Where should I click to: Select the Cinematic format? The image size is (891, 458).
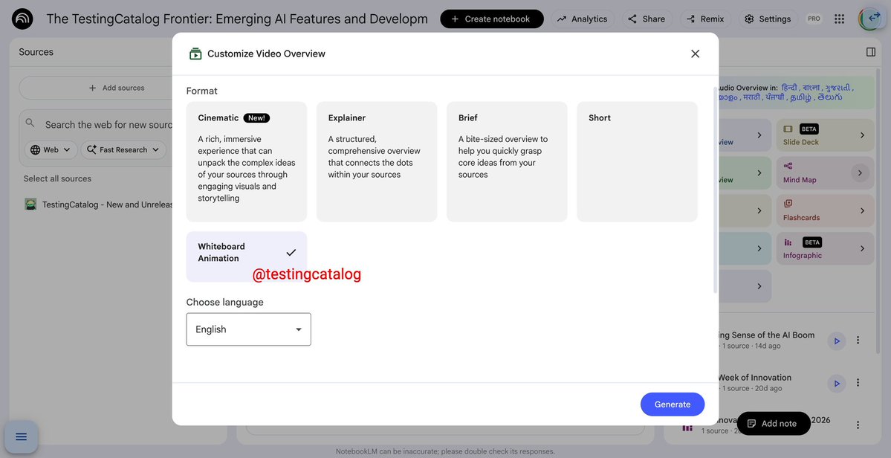pyautogui.click(x=246, y=161)
